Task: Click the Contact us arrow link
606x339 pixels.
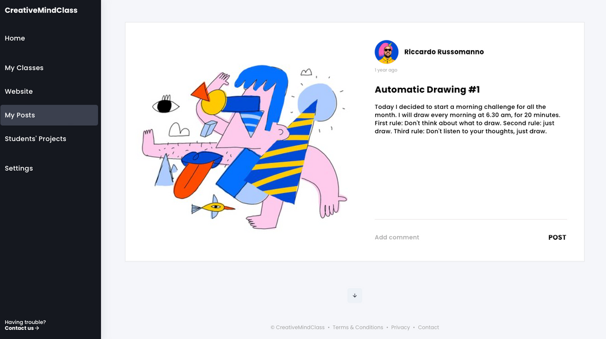Action: pos(22,328)
